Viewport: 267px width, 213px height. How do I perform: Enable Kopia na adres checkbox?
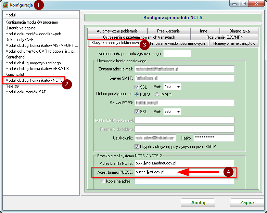click(x=103, y=181)
